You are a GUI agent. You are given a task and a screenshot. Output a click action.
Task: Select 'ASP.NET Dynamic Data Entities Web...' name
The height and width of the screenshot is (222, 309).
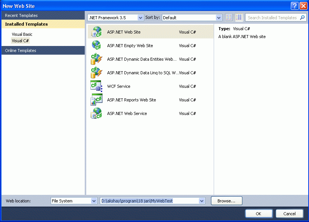pos(142,59)
